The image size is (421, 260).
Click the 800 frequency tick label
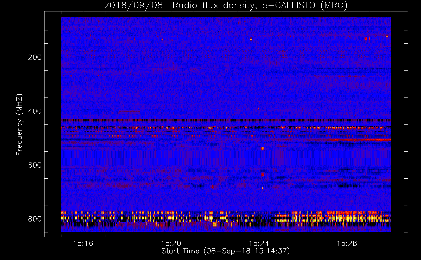[35, 219]
